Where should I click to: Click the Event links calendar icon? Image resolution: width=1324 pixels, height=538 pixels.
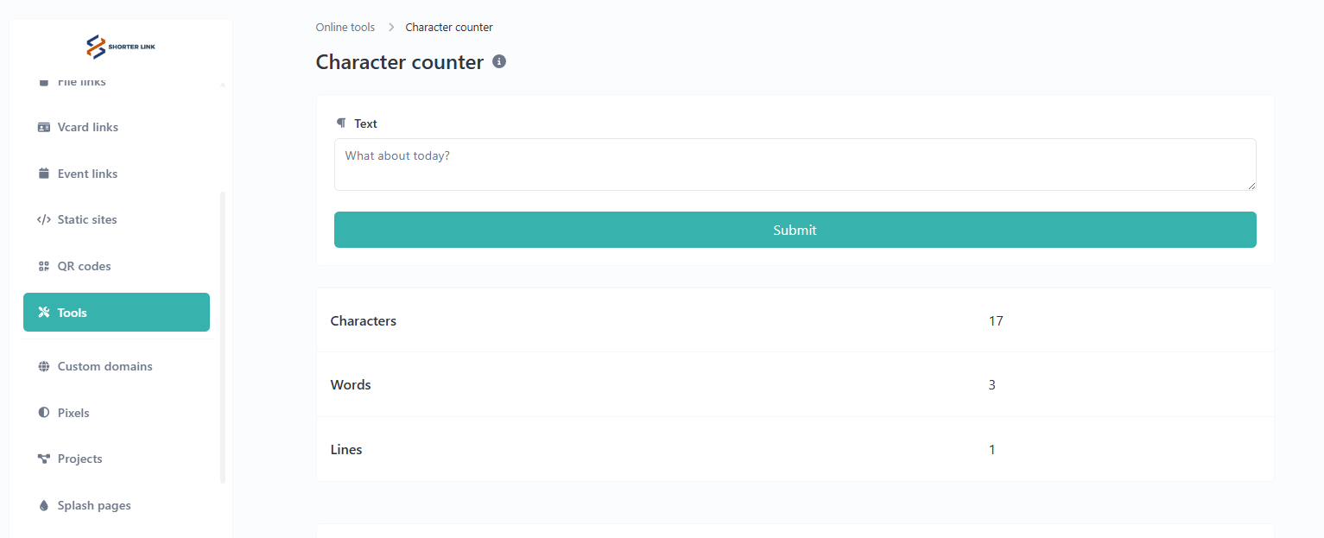click(x=44, y=174)
